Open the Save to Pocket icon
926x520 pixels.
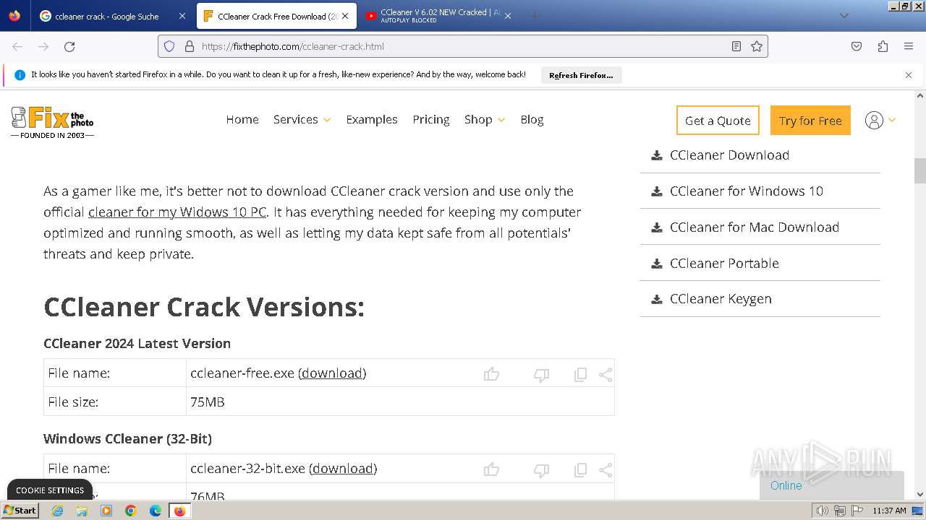point(857,46)
